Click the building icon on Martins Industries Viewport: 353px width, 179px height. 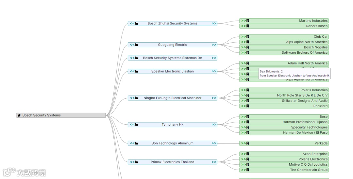point(248,21)
